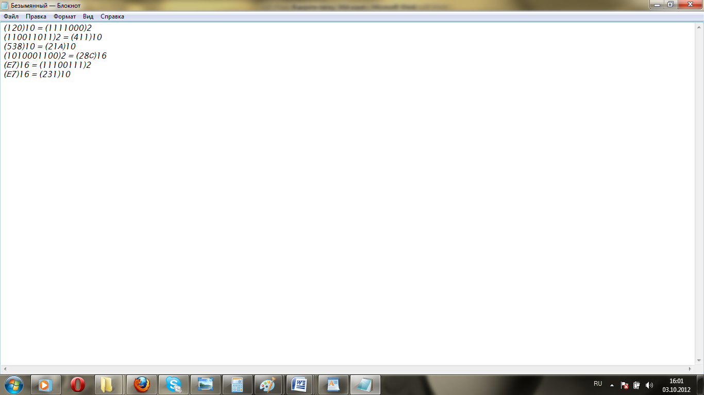The width and height of the screenshot is (704, 395).
Task: Click the line "(538)10 = (21A)10"
Action: coord(40,46)
